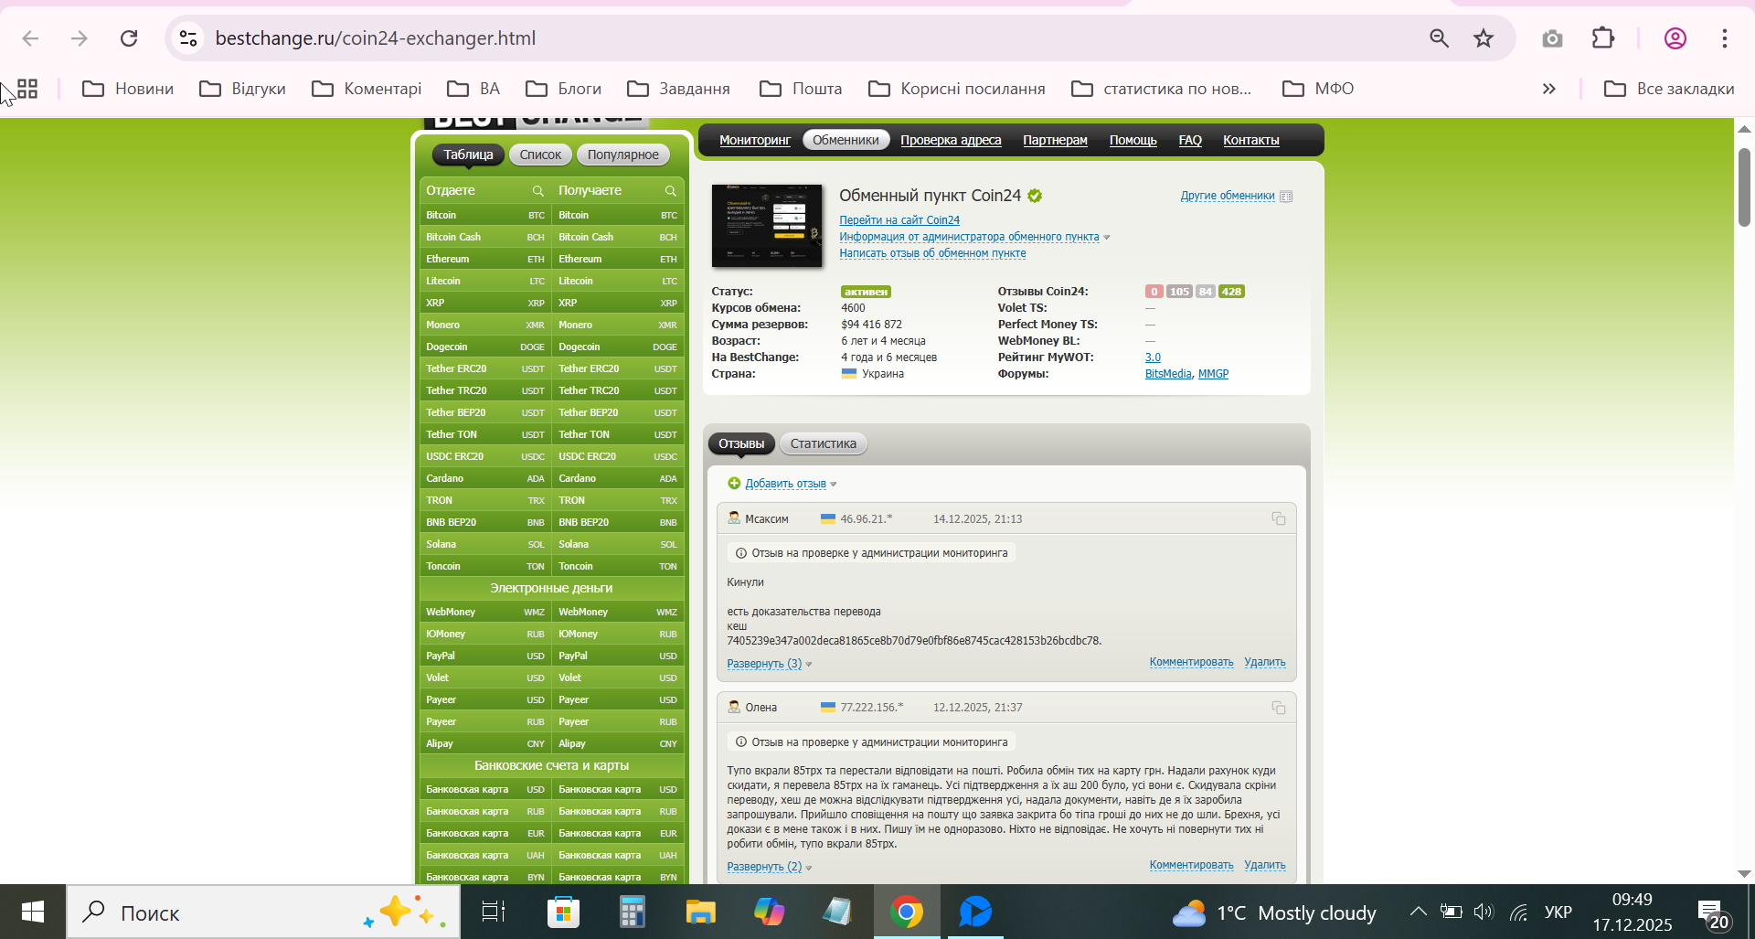Open File Explorer from the taskbar
Viewport: 1755px width, 939px height.
(x=700, y=912)
